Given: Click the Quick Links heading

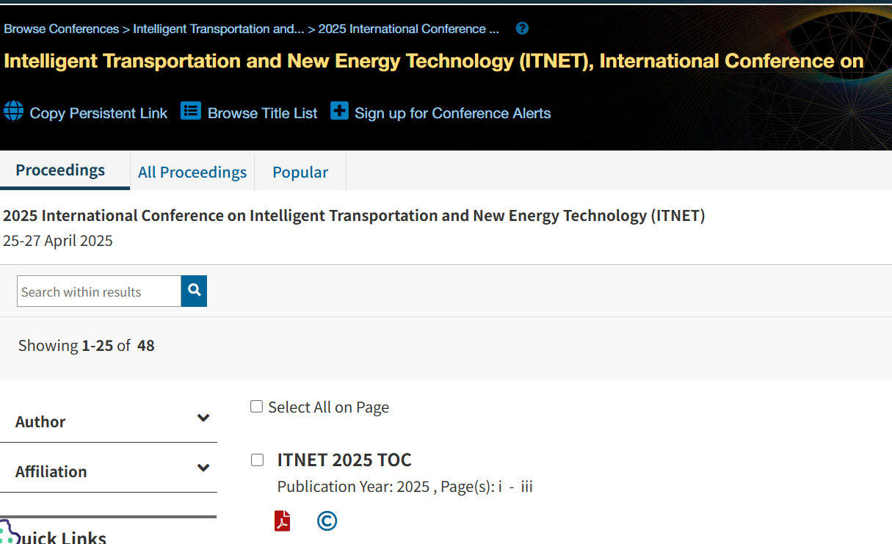Looking at the screenshot, I should tap(62, 537).
